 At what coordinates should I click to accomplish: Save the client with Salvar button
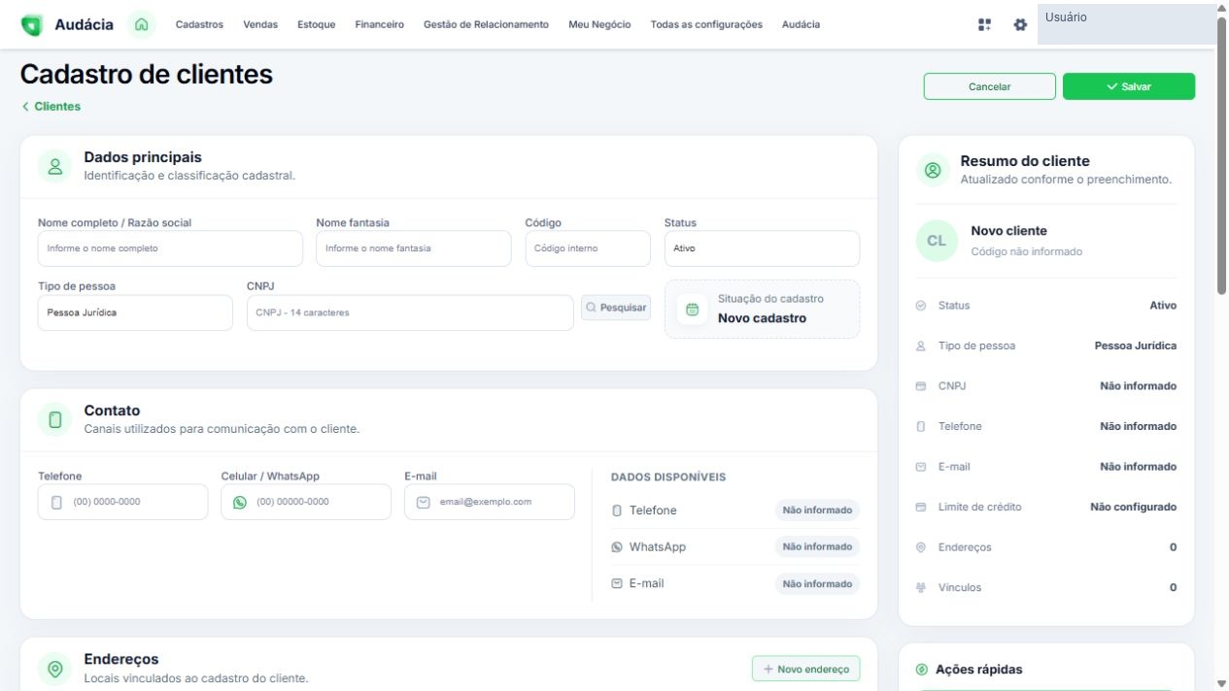(x=1129, y=86)
